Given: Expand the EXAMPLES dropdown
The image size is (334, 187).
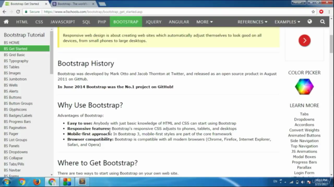Looking at the screenshot, I should click(x=287, y=22).
